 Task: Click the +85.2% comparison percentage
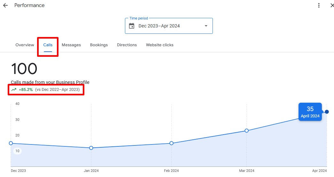click(26, 90)
